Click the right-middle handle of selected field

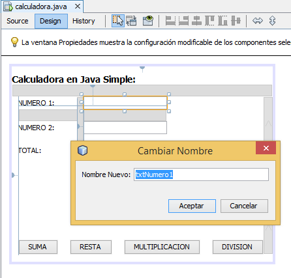click(x=169, y=102)
